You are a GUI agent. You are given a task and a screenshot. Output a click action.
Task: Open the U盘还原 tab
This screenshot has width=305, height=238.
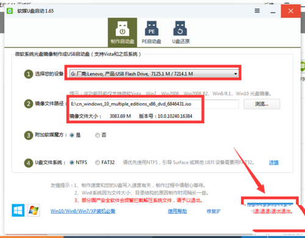tap(181, 32)
